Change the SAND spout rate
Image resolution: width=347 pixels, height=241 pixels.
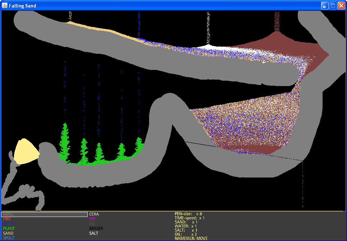point(186,222)
